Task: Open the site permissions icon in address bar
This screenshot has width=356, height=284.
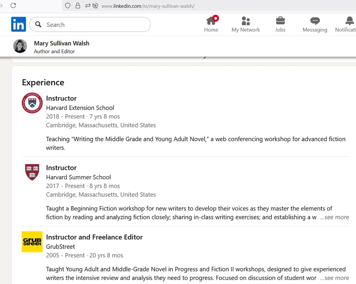Action: point(88,6)
